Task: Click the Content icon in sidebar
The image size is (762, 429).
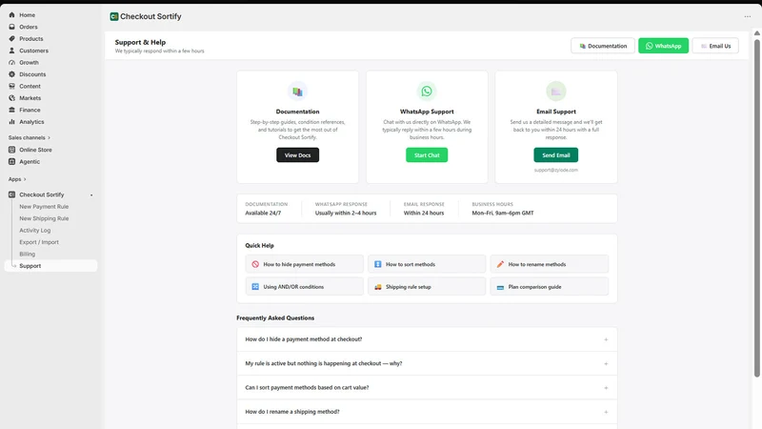Action: tap(11, 86)
